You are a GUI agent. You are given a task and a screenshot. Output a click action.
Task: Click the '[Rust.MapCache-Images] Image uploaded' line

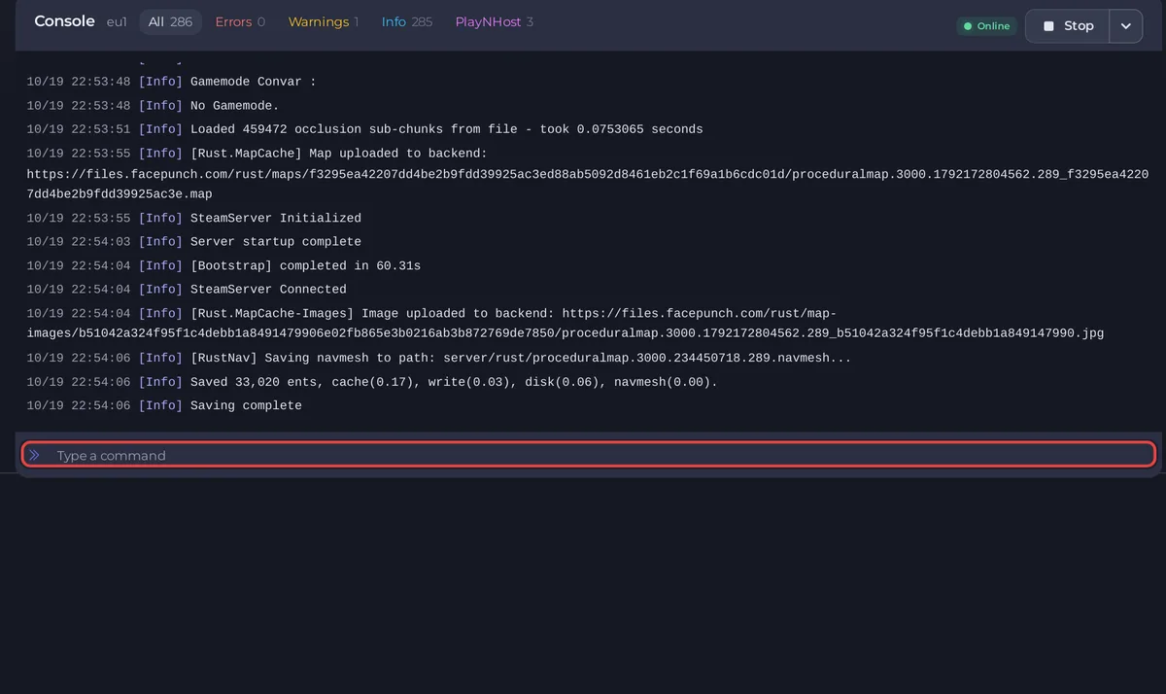click(566, 324)
